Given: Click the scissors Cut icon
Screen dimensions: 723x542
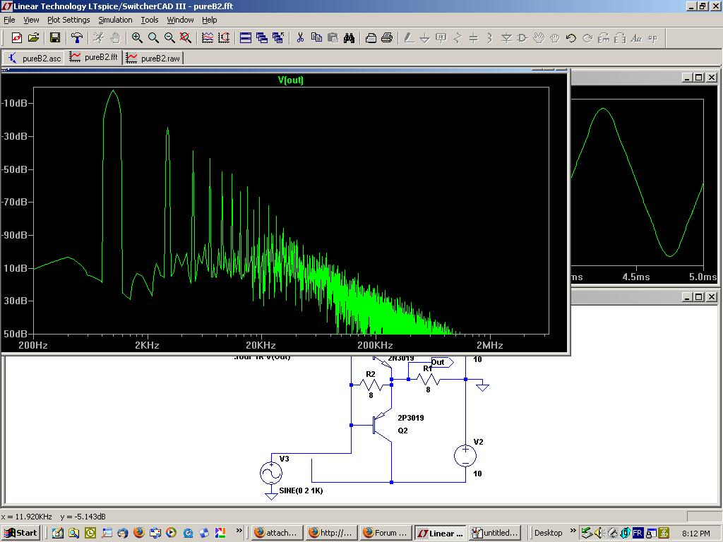Looking at the screenshot, I should tap(300, 38).
